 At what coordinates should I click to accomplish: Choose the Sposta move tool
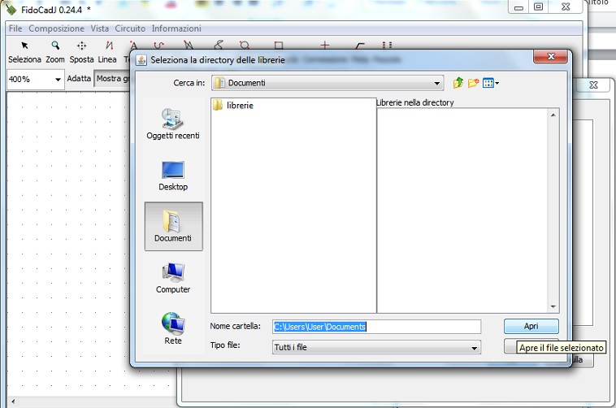point(81,51)
